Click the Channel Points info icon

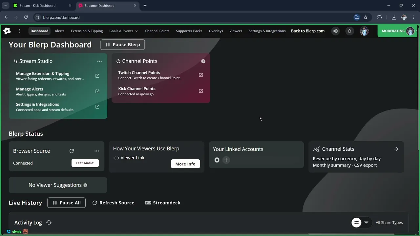(203, 61)
